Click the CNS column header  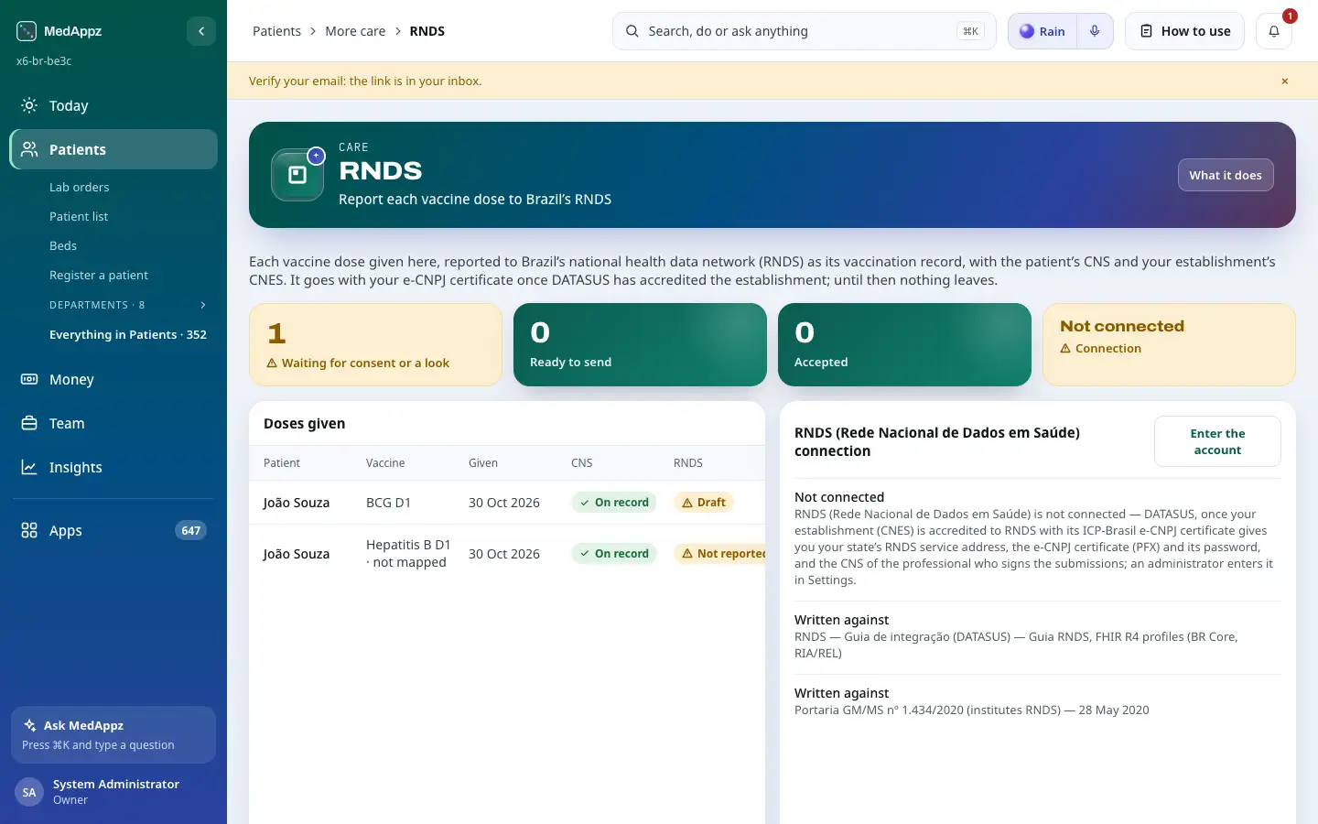(582, 463)
